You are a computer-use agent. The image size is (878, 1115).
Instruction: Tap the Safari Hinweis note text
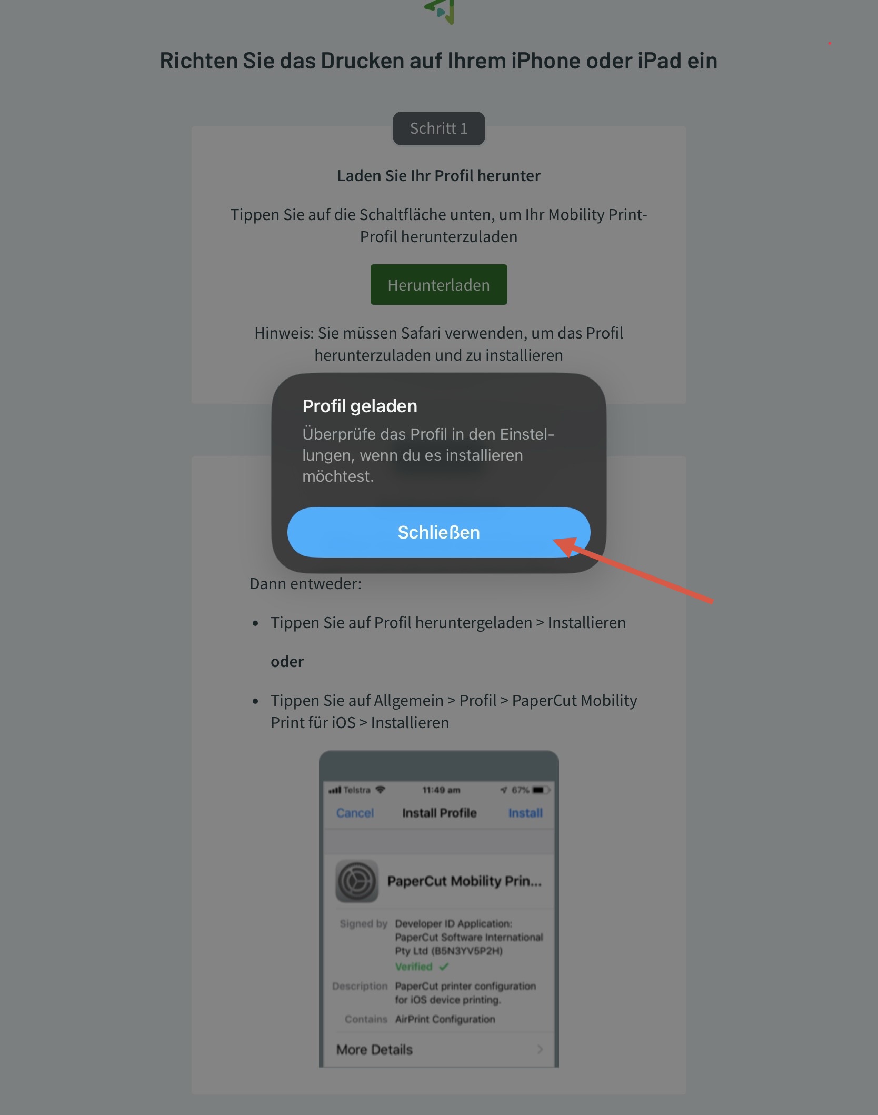[x=438, y=344]
